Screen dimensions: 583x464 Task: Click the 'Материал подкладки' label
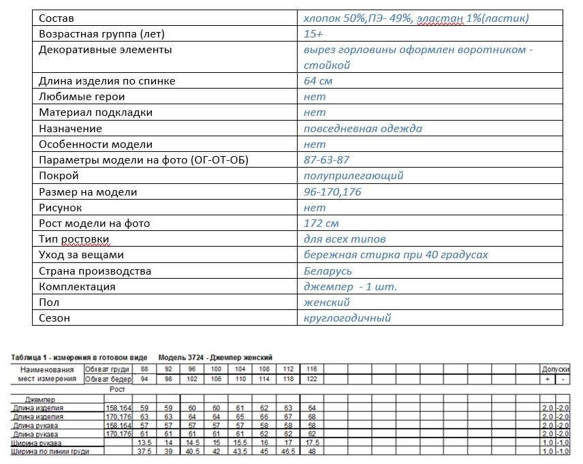(95, 112)
